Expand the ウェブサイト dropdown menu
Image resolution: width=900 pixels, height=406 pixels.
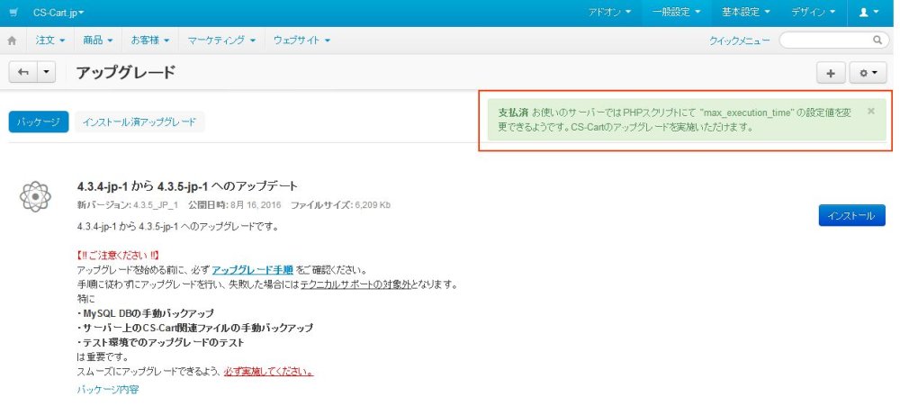point(301,41)
